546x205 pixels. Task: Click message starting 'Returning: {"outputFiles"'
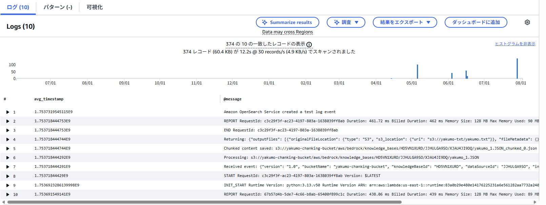pyautogui.click(x=381, y=139)
